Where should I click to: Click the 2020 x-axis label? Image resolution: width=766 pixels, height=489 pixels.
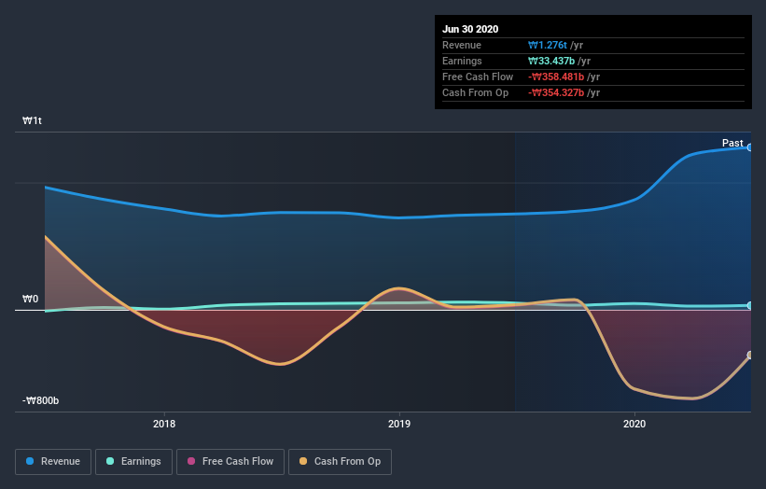coord(634,424)
